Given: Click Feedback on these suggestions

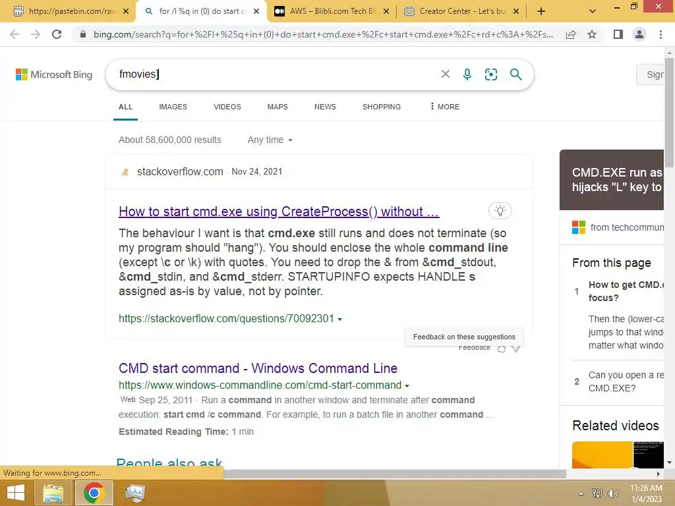Looking at the screenshot, I should [464, 337].
